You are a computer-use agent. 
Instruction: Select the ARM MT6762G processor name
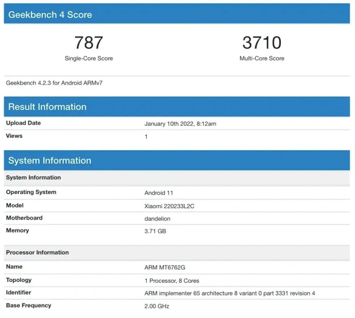coord(165,267)
